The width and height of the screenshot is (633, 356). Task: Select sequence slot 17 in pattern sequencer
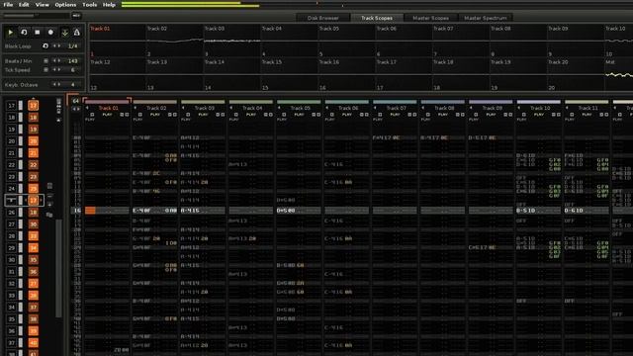pos(11,106)
